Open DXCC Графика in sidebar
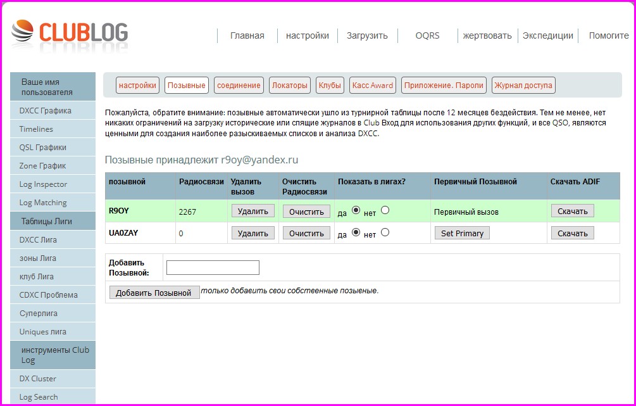 (45, 111)
